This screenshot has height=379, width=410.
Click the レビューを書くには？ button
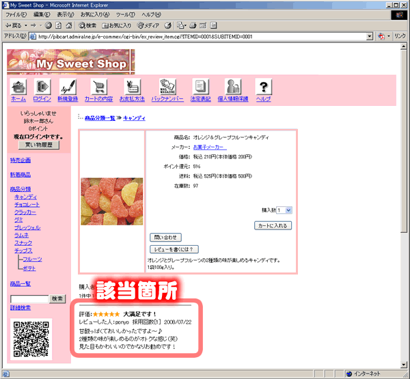click(174, 249)
